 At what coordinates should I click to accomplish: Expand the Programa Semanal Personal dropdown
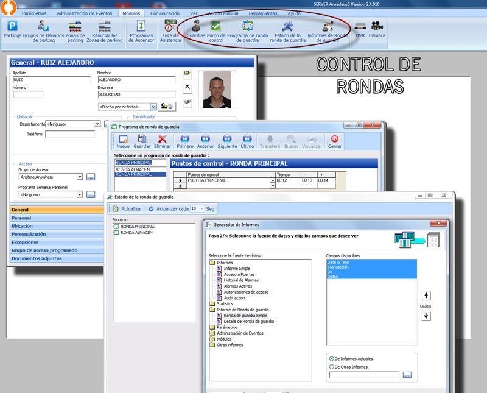[79, 195]
